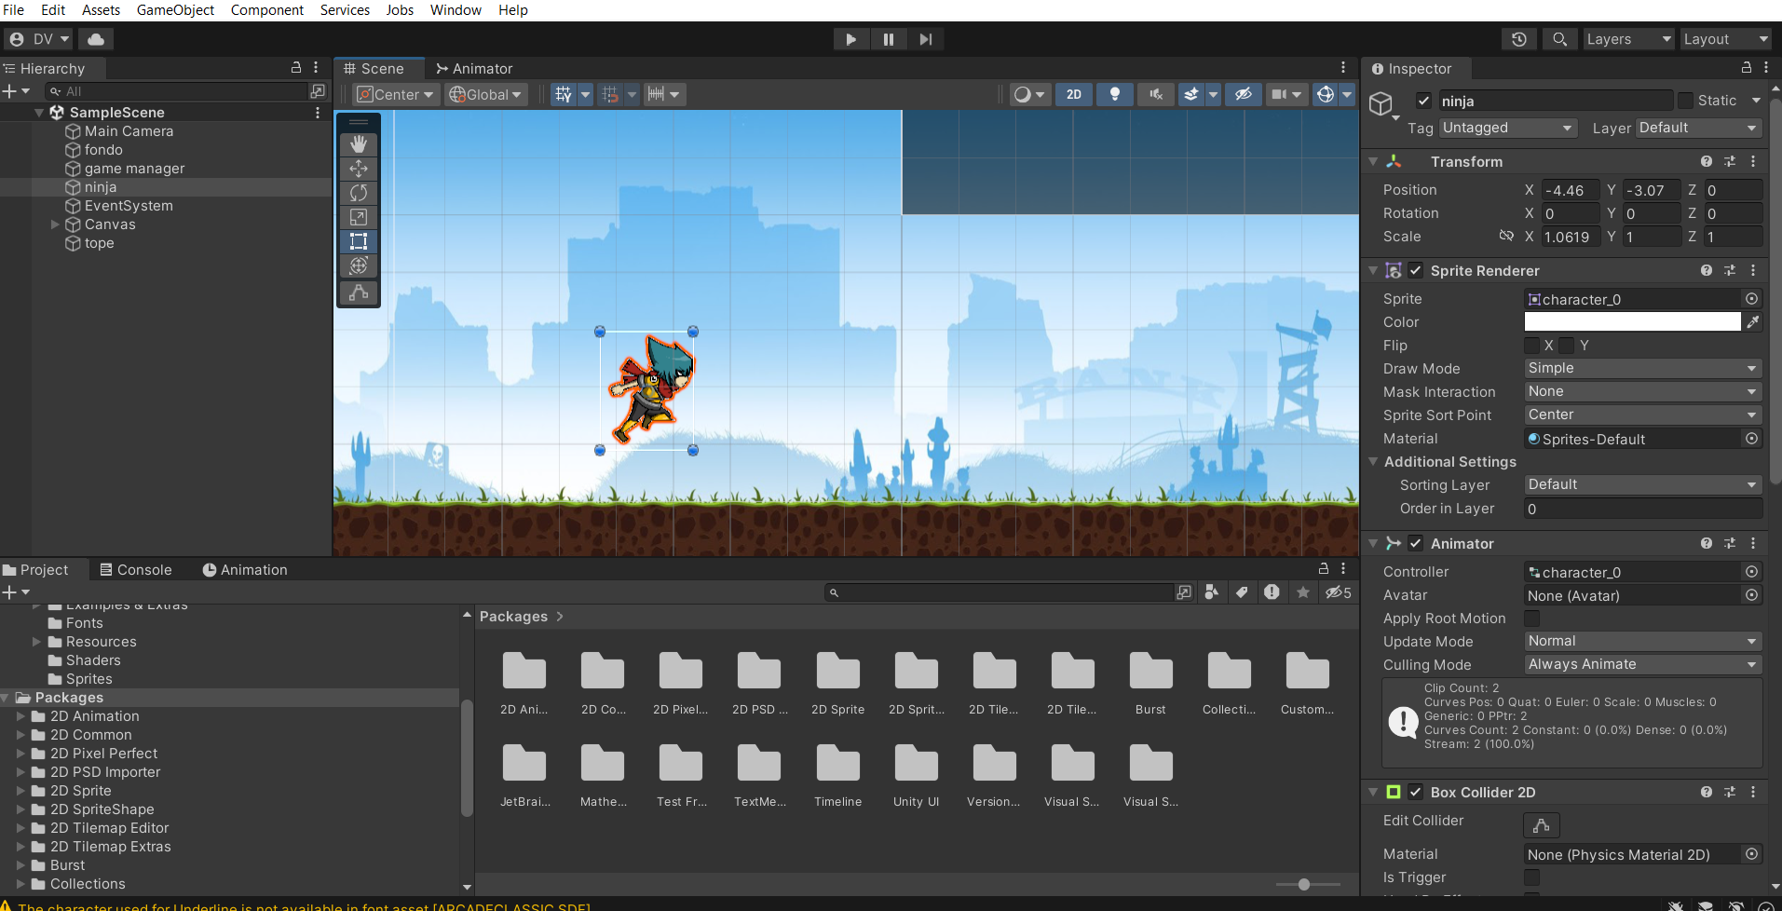This screenshot has height=911, width=1782.
Task: Enable Static checkbox
Action: 1686,101
